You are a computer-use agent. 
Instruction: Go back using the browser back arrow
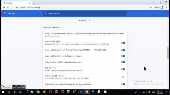click(x=4, y=8)
